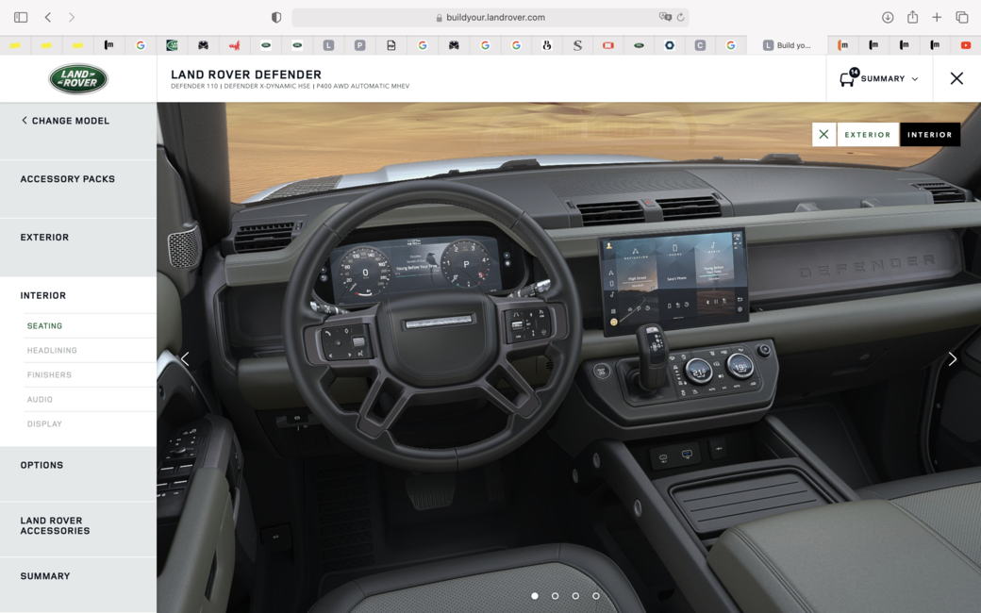Open the first yellow pinned tab

tap(15, 45)
